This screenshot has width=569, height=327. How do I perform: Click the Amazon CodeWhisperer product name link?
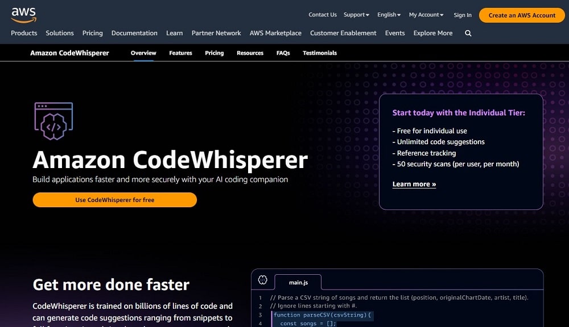click(69, 53)
